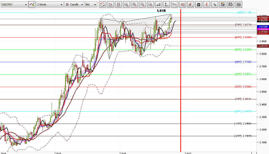
Task: Click the add instrument chart icon
Action: point(32,4)
